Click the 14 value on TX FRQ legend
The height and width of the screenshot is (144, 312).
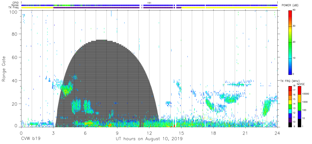[x=294, y=104]
